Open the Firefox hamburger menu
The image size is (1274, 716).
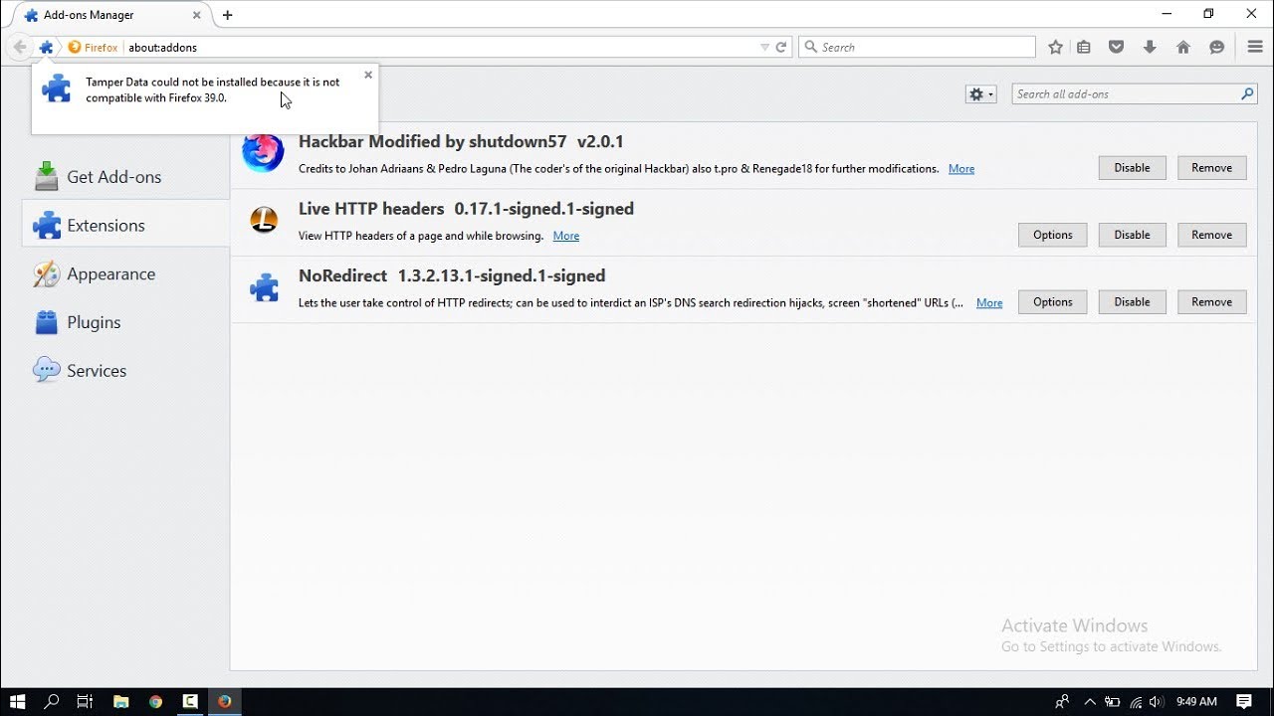point(1255,47)
